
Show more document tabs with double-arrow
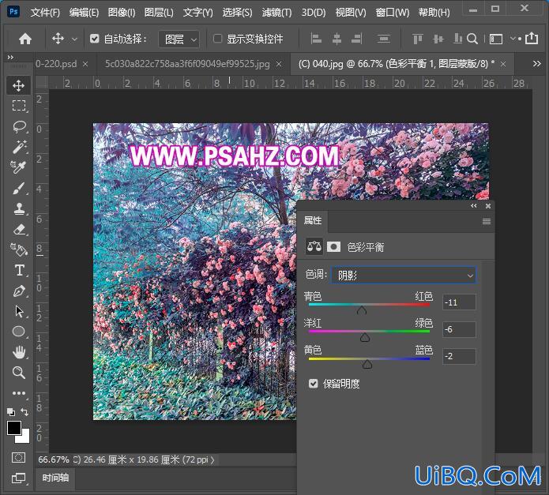536,64
